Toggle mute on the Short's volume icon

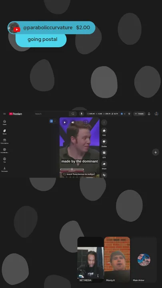coord(73,122)
